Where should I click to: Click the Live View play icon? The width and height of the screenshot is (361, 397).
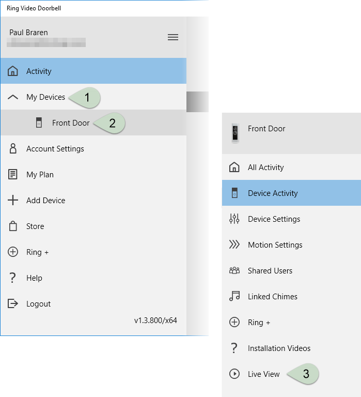pyautogui.click(x=234, y=374)
